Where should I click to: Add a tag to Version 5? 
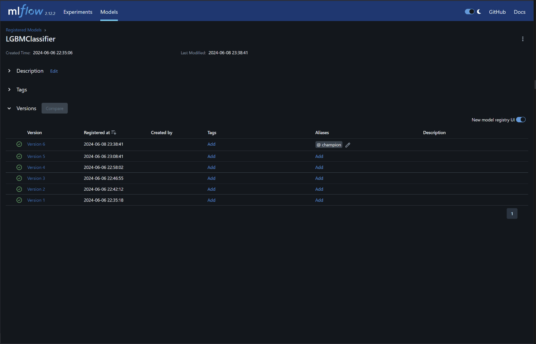pos(211,156)
